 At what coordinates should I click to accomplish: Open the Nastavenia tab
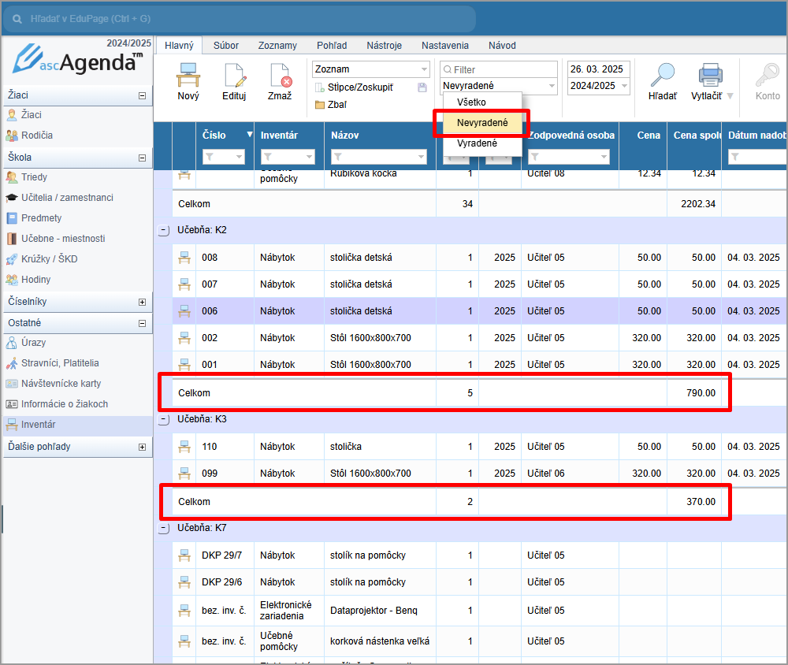pos(444,46)
